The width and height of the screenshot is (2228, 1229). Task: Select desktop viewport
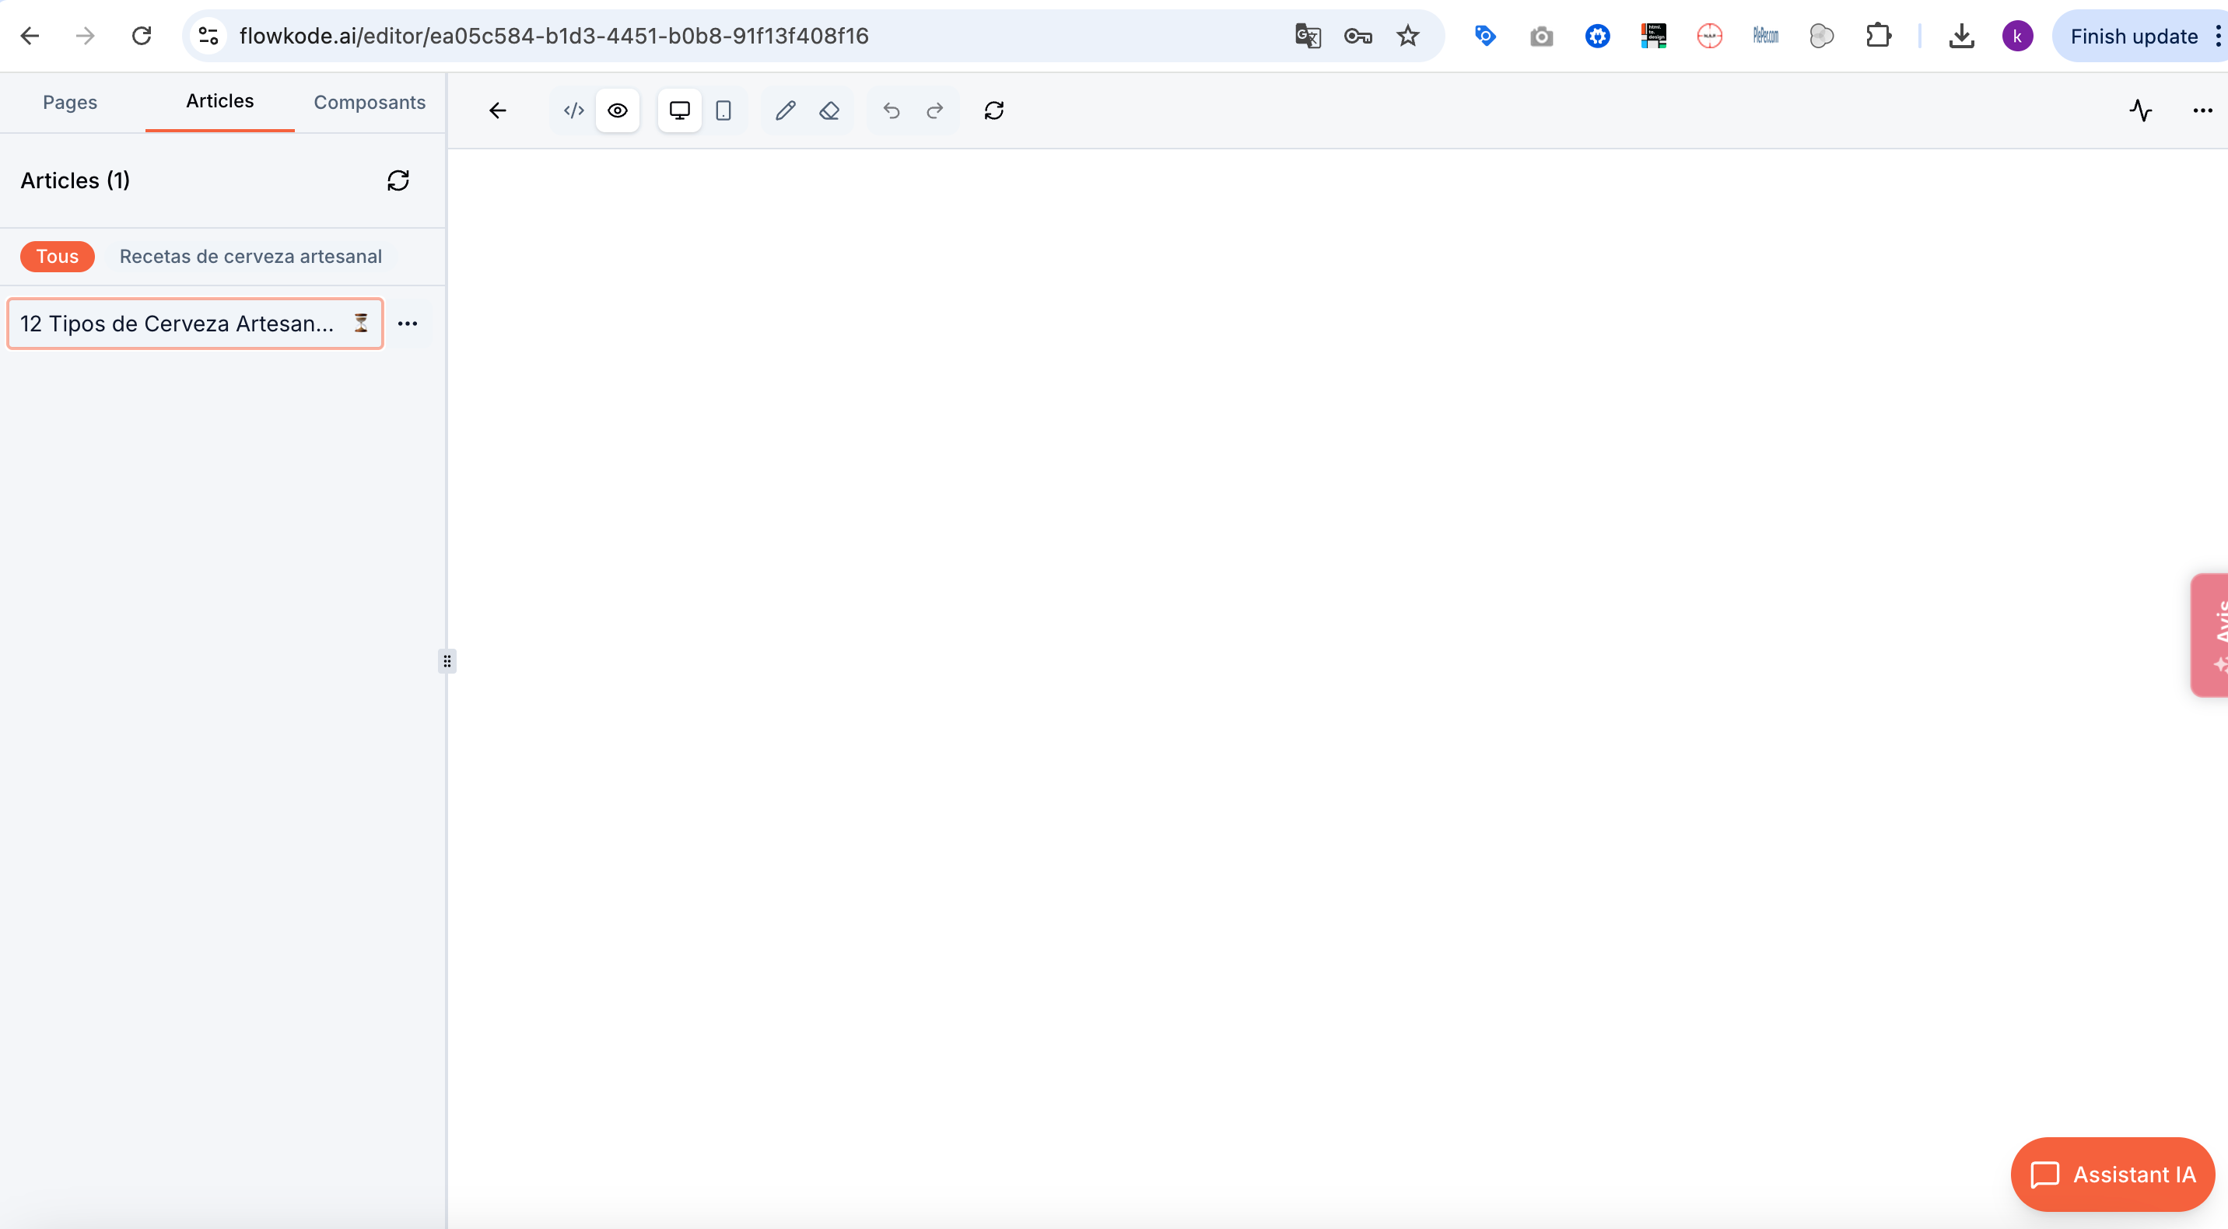coord(680,110)
